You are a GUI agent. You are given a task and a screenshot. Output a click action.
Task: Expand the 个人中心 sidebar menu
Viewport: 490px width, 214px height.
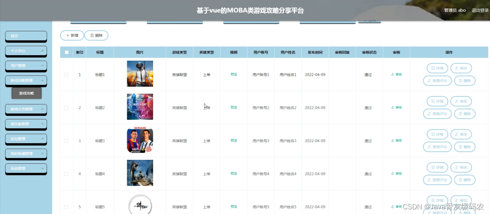coord(26,51)
